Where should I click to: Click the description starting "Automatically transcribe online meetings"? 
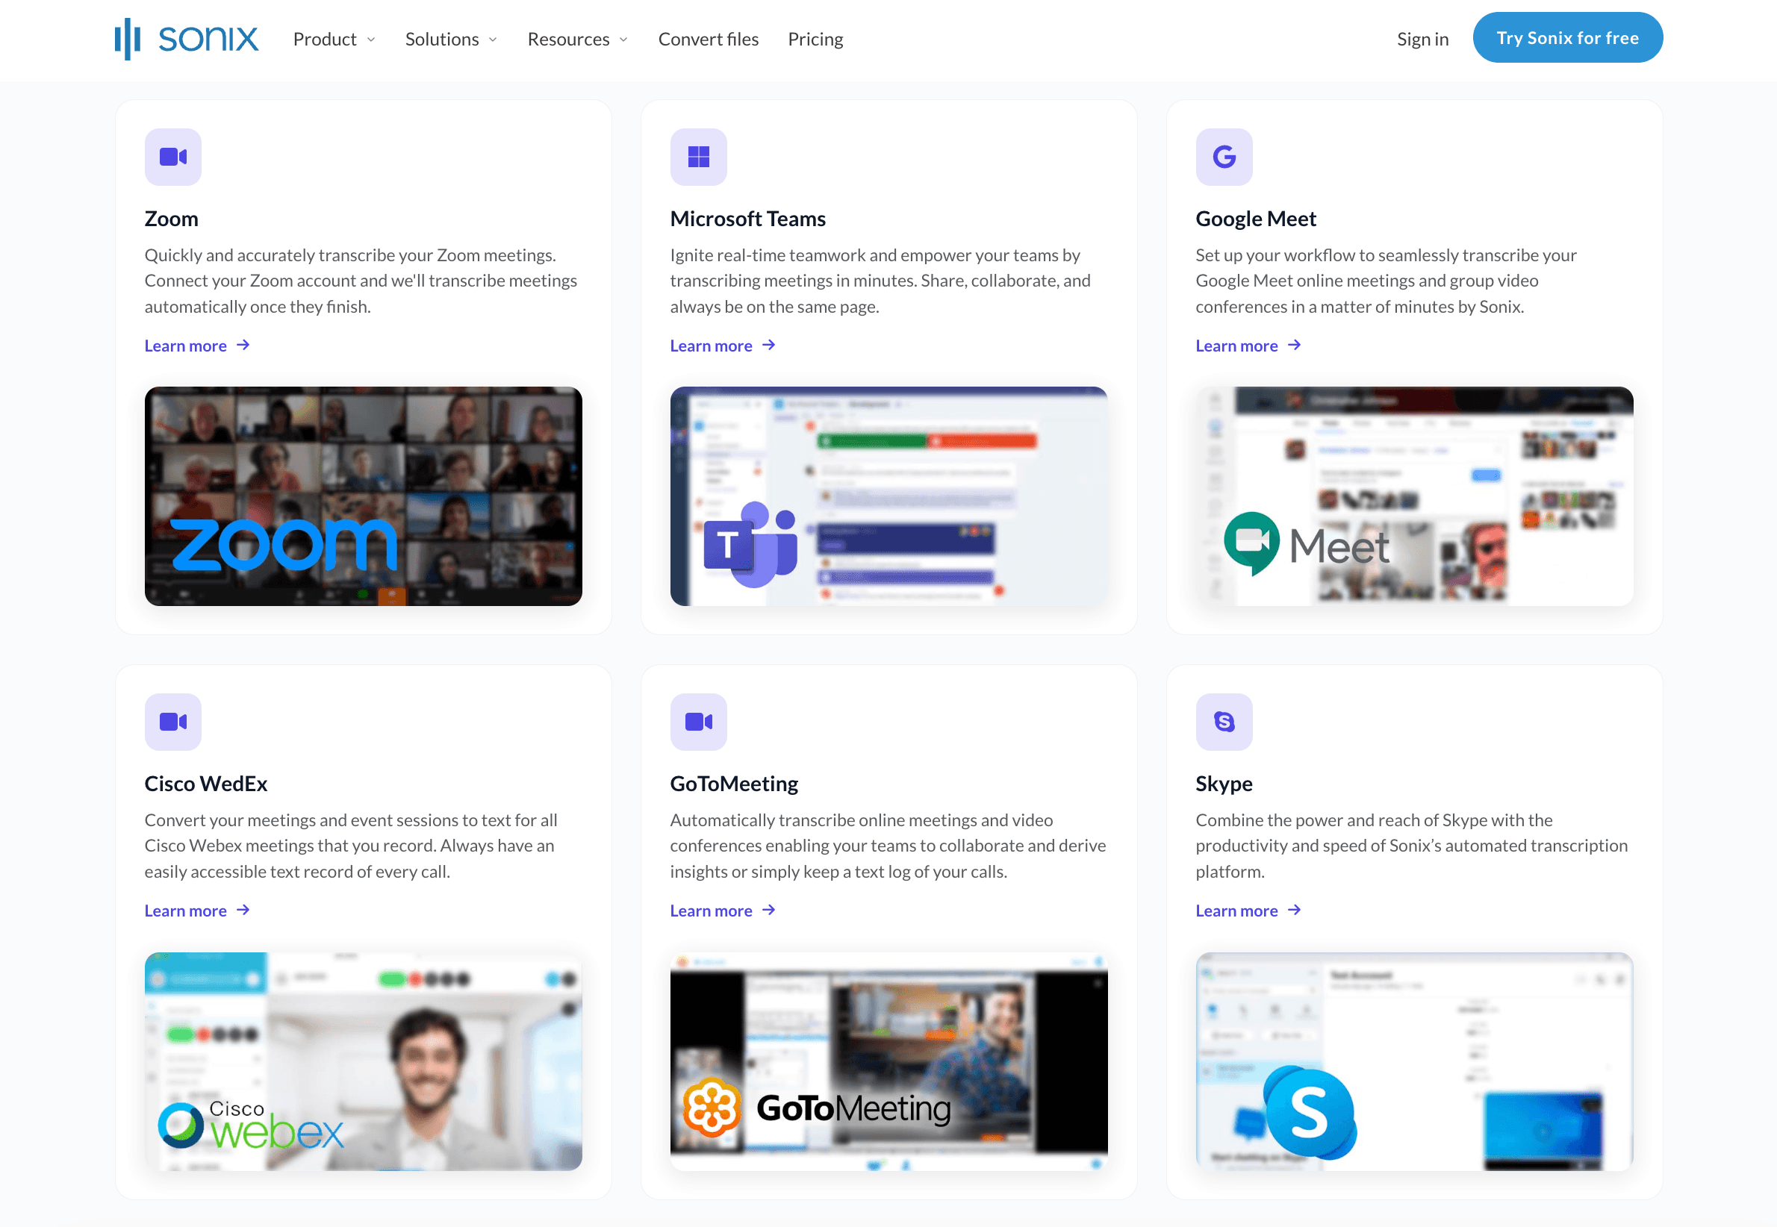[887, 846]
